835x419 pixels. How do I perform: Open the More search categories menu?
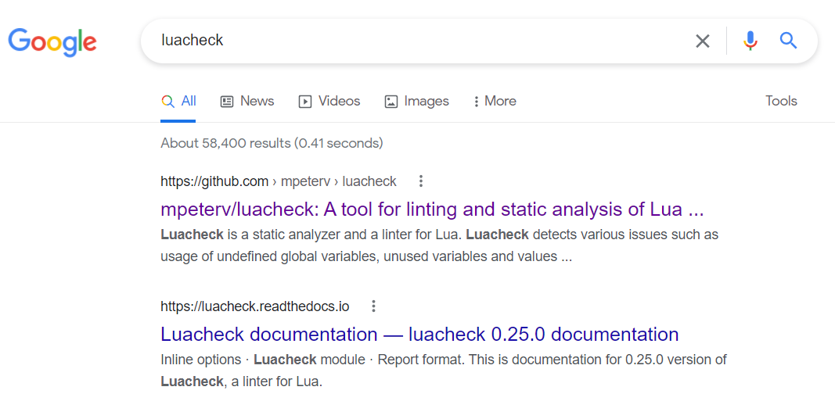point(495,101)
